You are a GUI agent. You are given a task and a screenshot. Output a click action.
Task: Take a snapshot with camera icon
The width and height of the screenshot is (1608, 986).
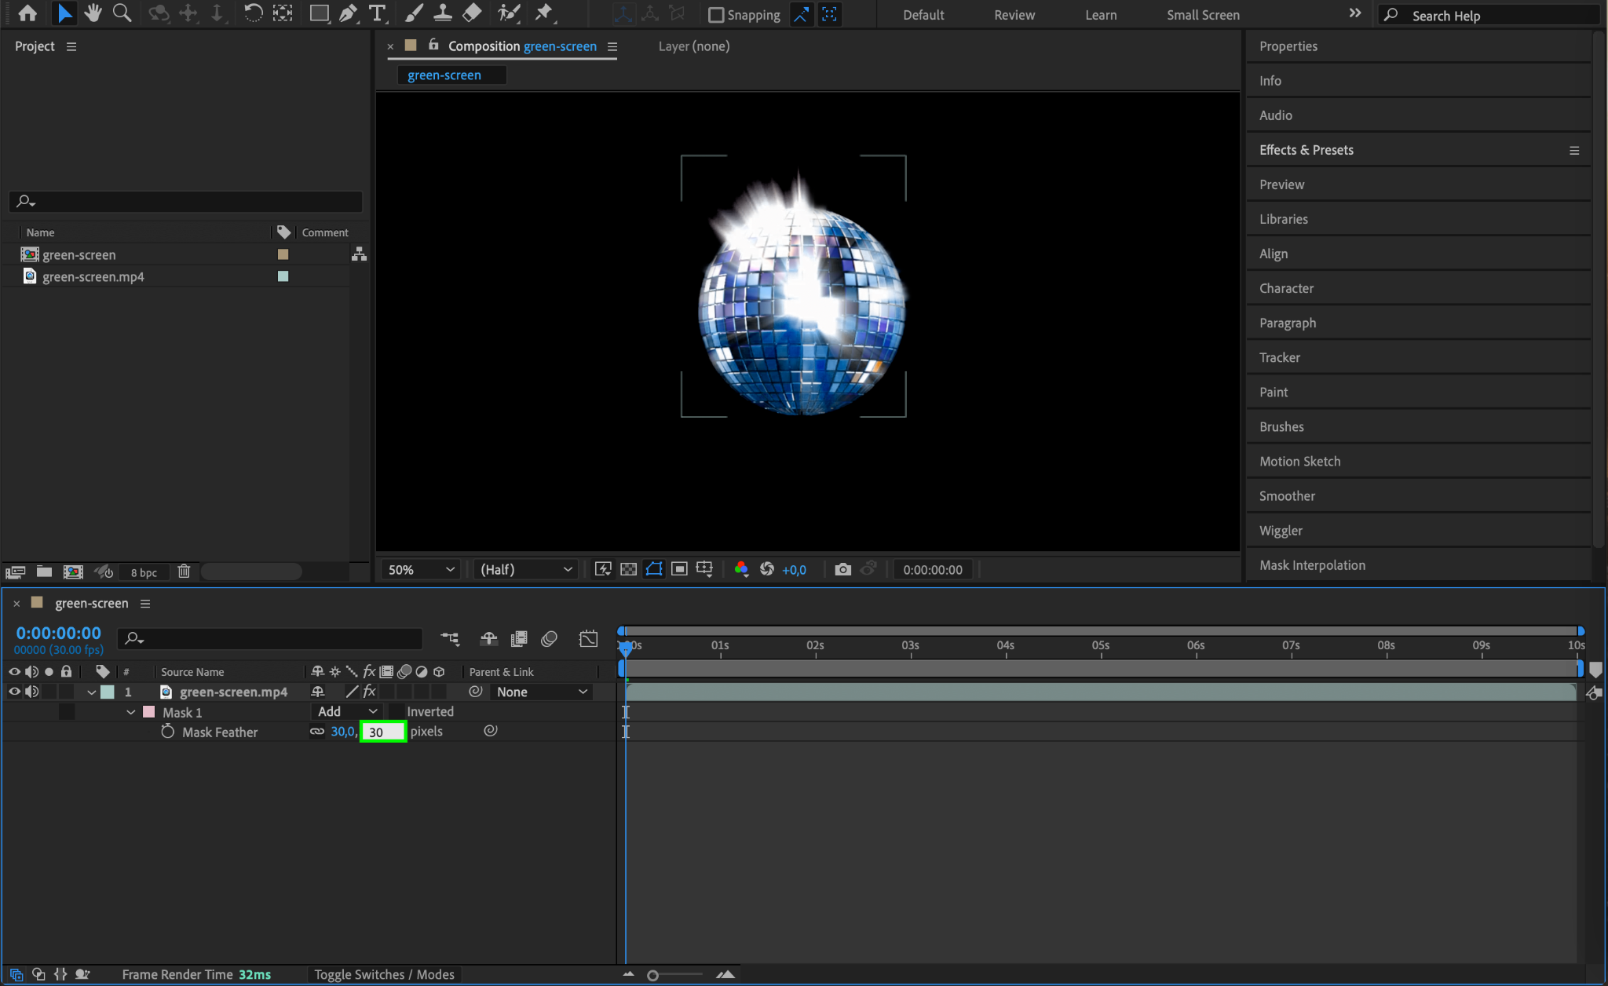[x=842, y=569]
